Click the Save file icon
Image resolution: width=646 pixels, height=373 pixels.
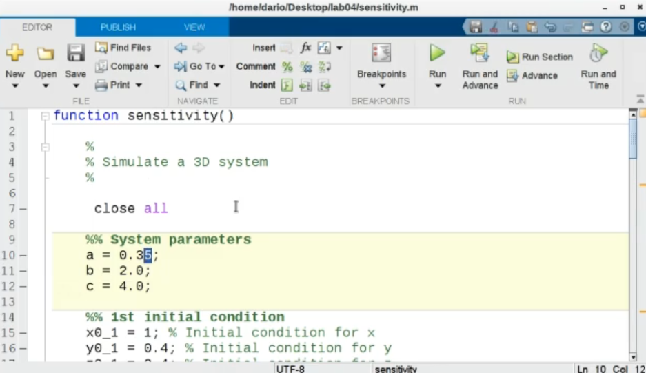pyautogui.click(x=75, y=54)
